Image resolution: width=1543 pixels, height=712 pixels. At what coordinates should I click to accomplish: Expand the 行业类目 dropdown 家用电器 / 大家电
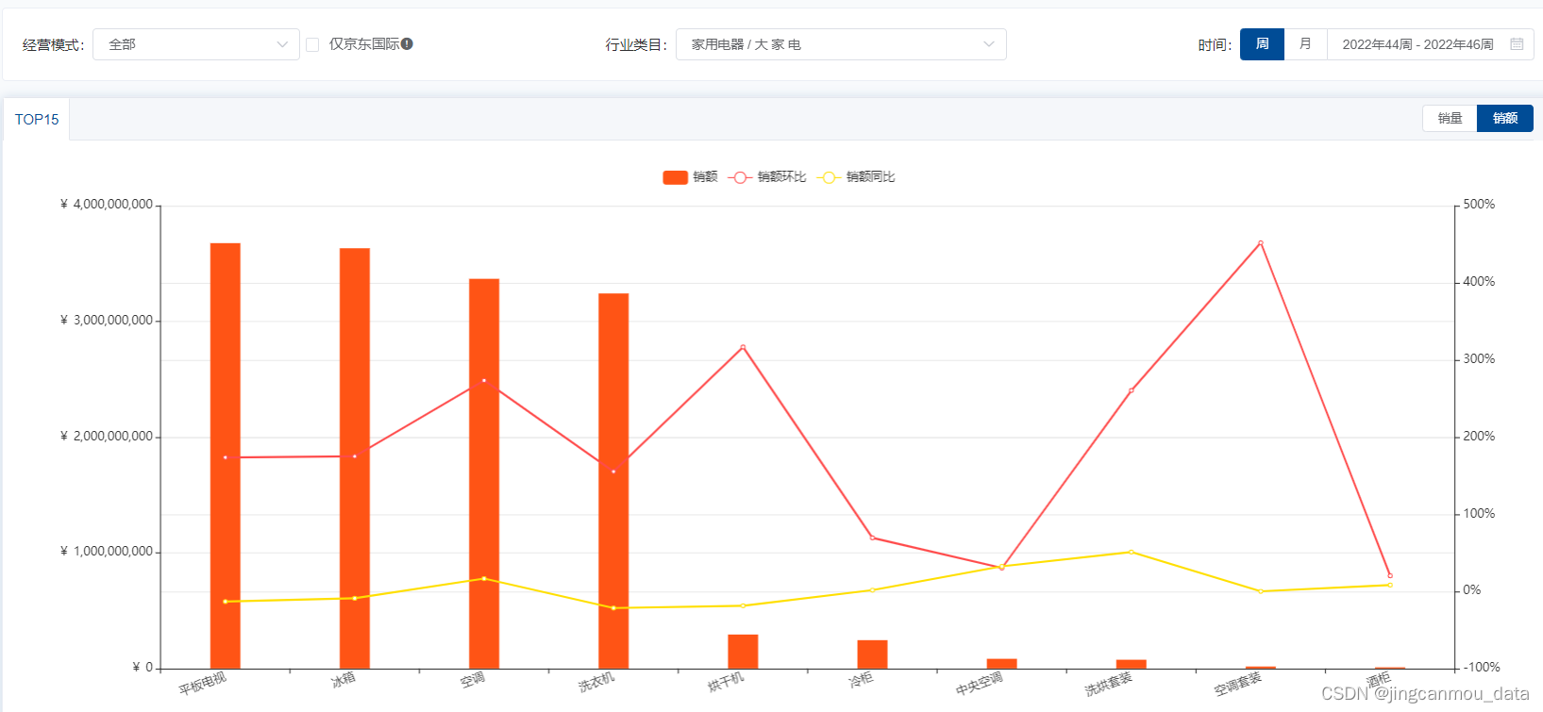coord(841,44)
